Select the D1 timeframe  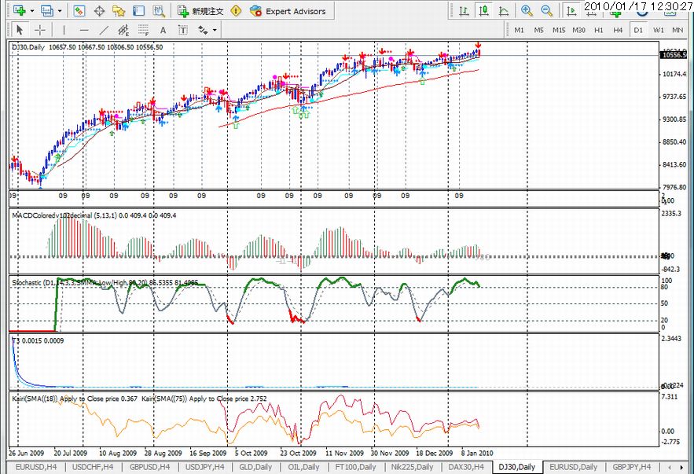point(638,30)
